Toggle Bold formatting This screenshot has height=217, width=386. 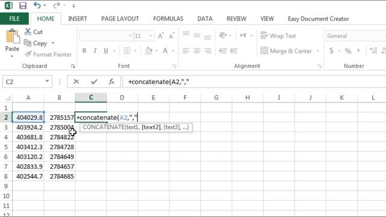(84, 51)
